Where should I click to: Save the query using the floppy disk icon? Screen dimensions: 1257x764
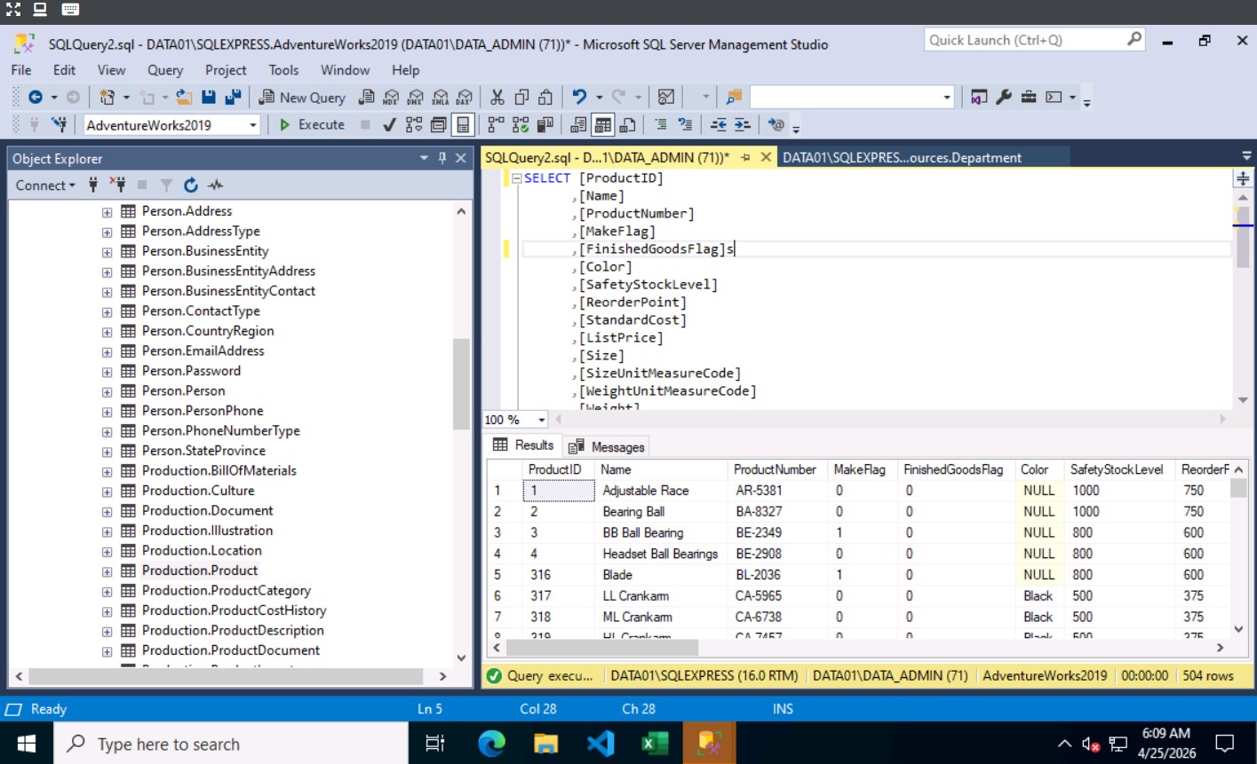(x=209, y=97)
